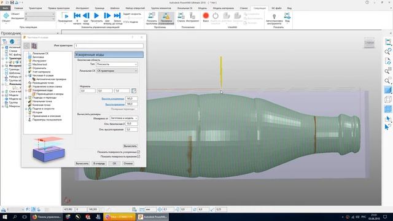Click the Queue button in dialog
393x221 pixels.
click(99, 163)
